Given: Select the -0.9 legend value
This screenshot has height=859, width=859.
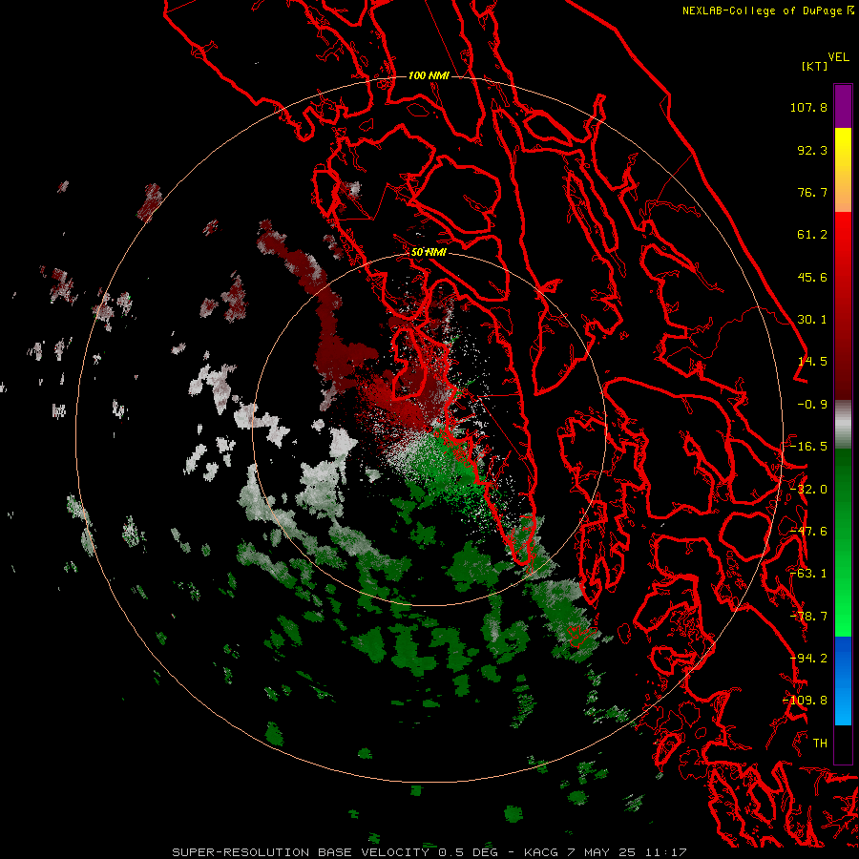Looking at the screenshot, I should [812, 405].
